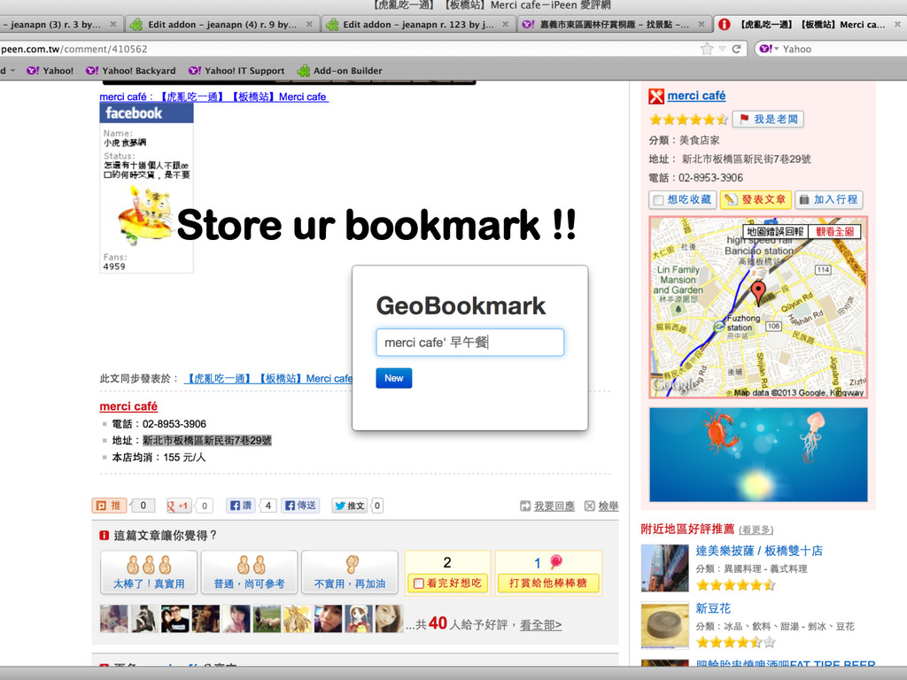Rate article as 普通，尚可參考
The image size is (907, 680).
click(x=249, y=573)
